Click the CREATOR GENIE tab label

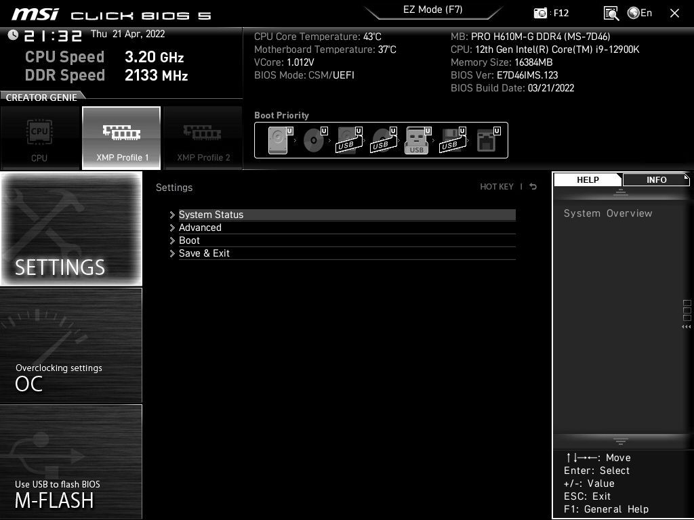(x=41, y=97)
